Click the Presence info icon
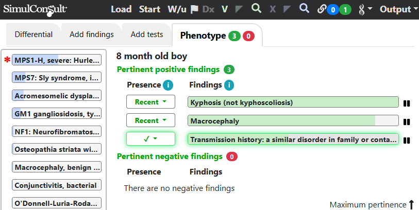The height and width of the screenshot is (210, 419). click(x=168, y=85)
